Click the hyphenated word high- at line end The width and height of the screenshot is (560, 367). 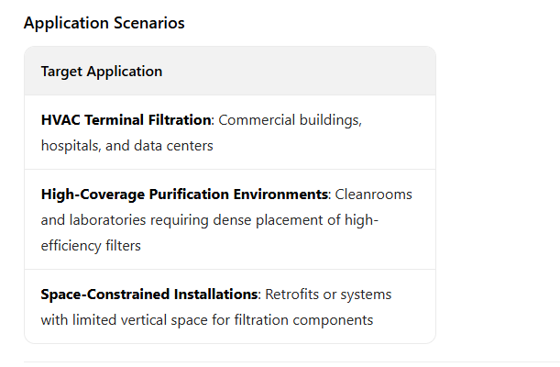[361, 220]
